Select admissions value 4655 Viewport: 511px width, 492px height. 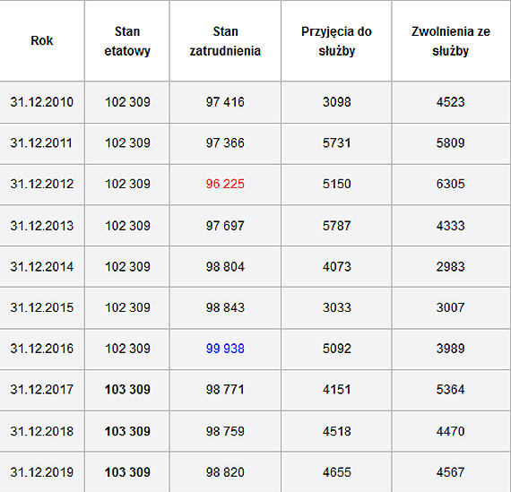point(337,472)
